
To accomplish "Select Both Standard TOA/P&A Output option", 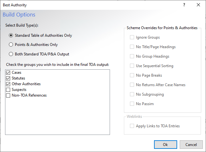I will 11,54.
